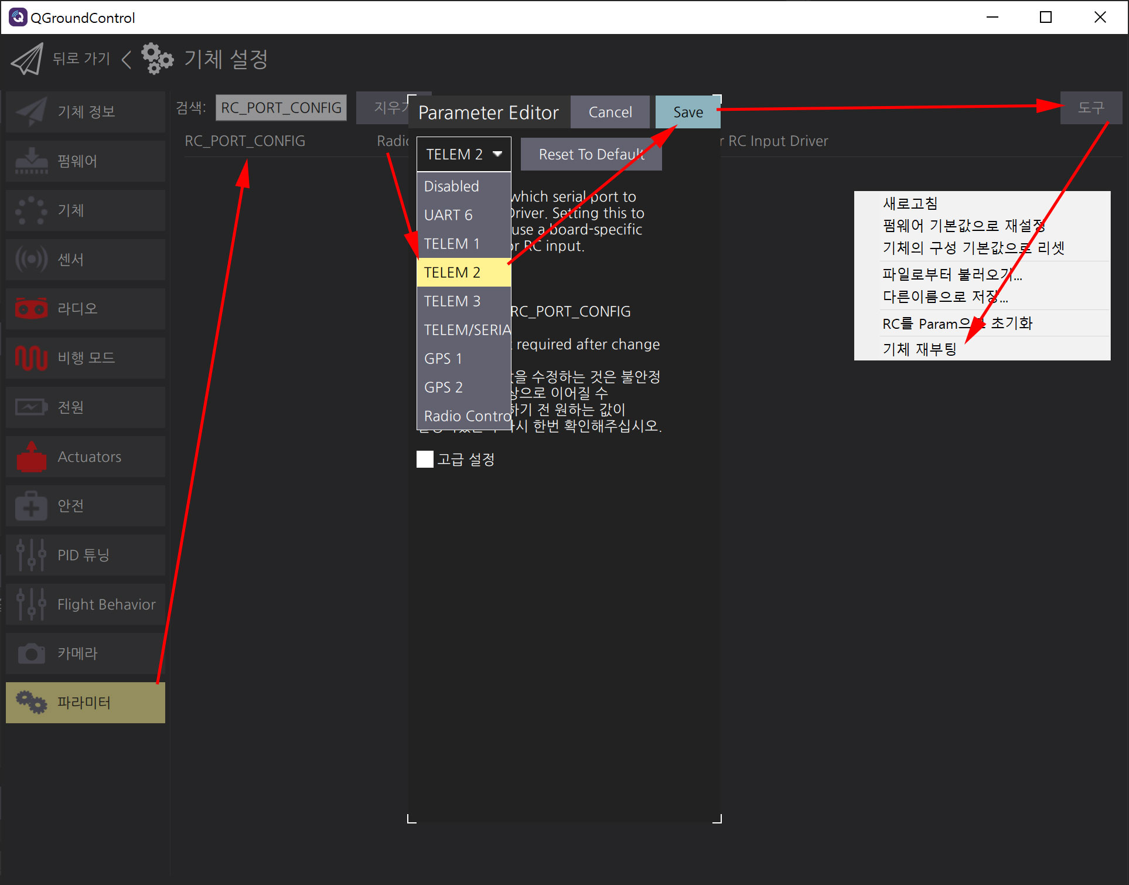The height and width of the screenshot is (885, 1129).
Task: Pick Disabled in the dropdown list
Action: click(x=451, y=186)
